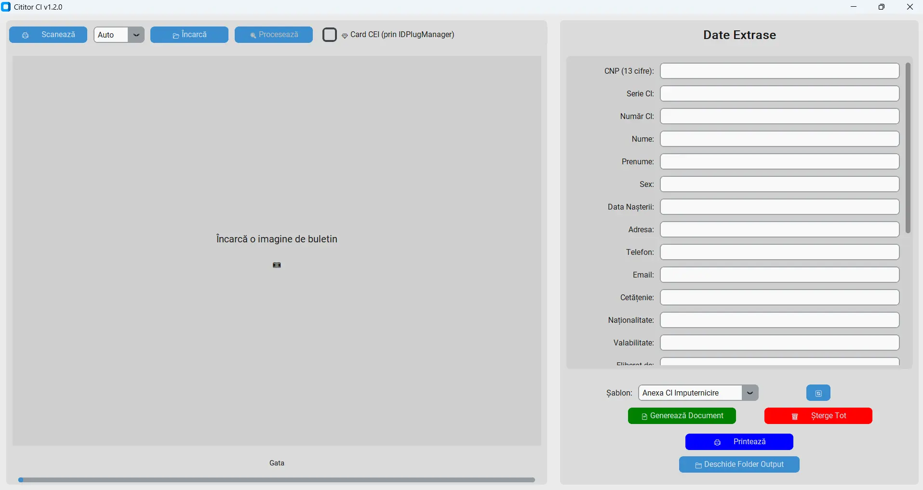Click the progress bar under Gata
923x490 pixels.
[x=277, y=480]
